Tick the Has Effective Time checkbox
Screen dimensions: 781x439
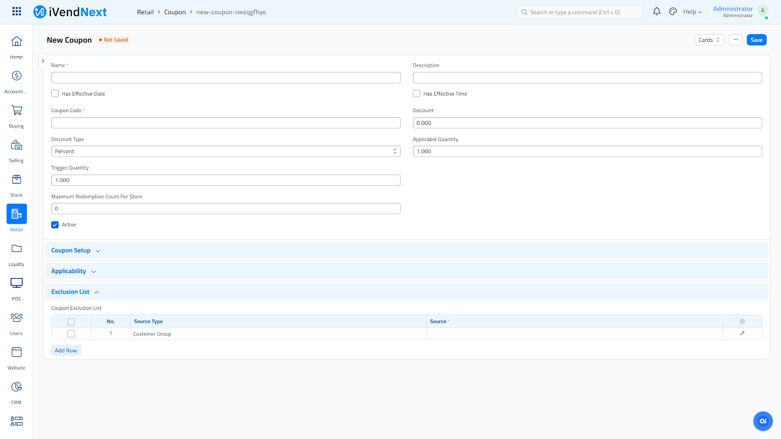(416, 94)
